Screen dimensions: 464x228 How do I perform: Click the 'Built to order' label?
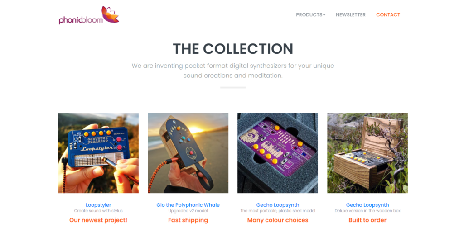pos(367,220)
